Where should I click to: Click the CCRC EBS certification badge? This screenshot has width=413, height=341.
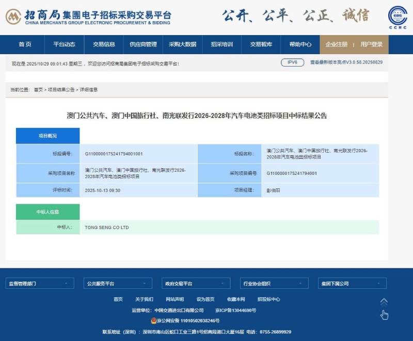click(x=397, y=17)
